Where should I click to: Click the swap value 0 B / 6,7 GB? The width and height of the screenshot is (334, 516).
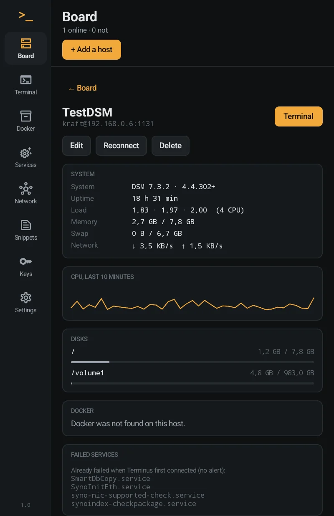click(x=157, y=233)
